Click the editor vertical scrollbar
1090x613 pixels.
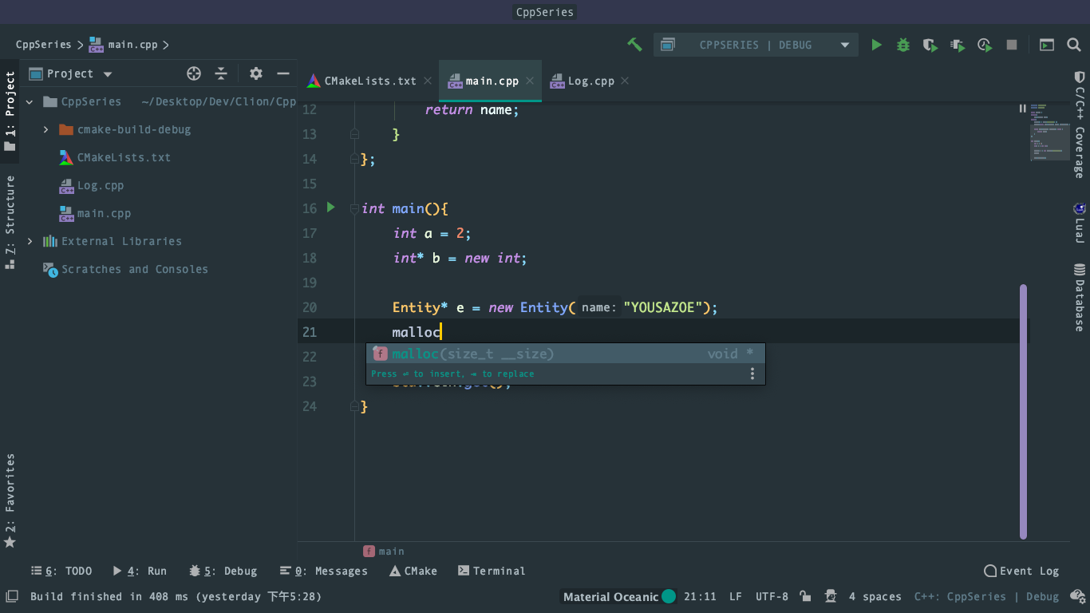tap(1024, 412)
